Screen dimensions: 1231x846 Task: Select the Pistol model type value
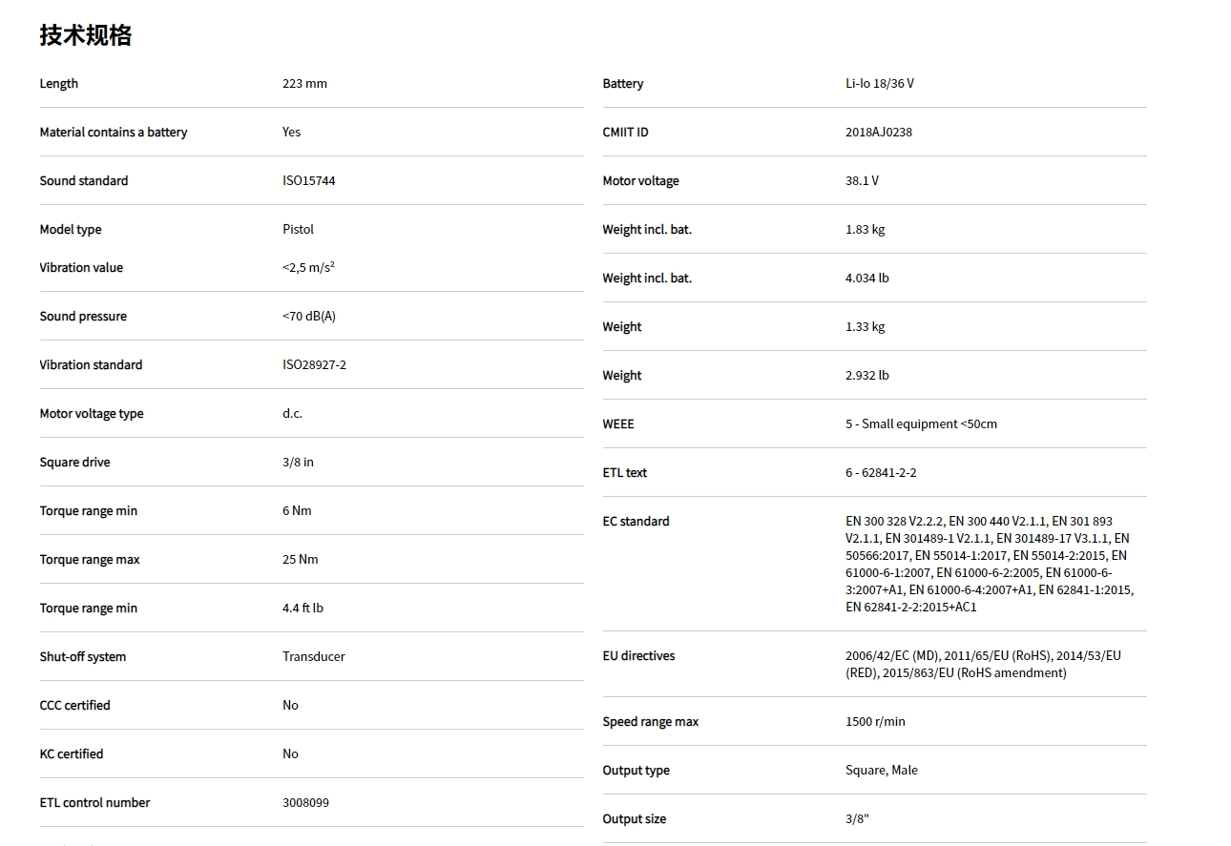tap(298, 230)
